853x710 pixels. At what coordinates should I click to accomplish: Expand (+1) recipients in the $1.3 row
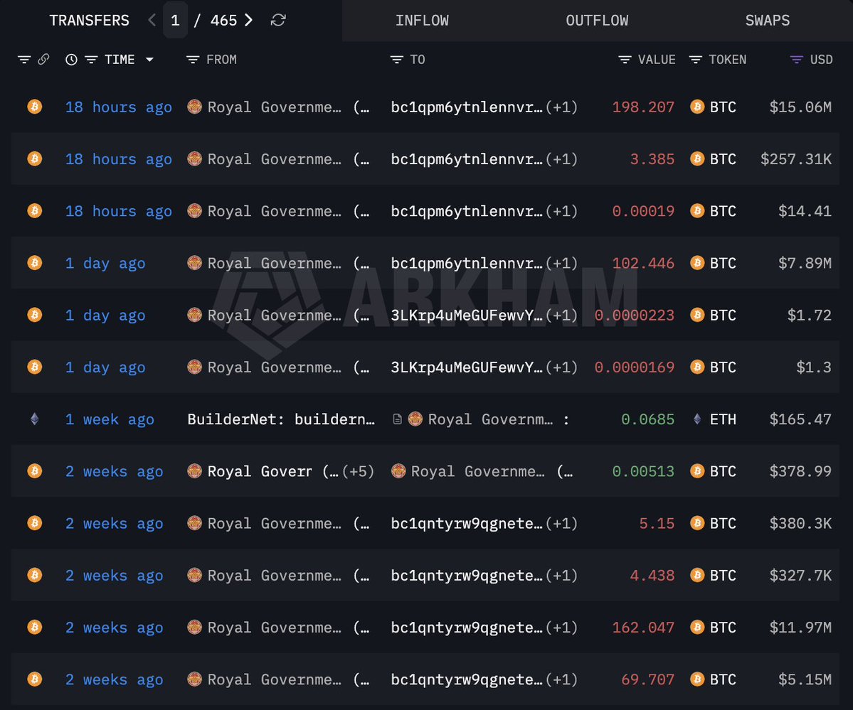coord(561,367)
